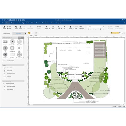The height and width of the screenshot is (126, 126).
Task: Click the Line style option
Action: pos(75,28)
